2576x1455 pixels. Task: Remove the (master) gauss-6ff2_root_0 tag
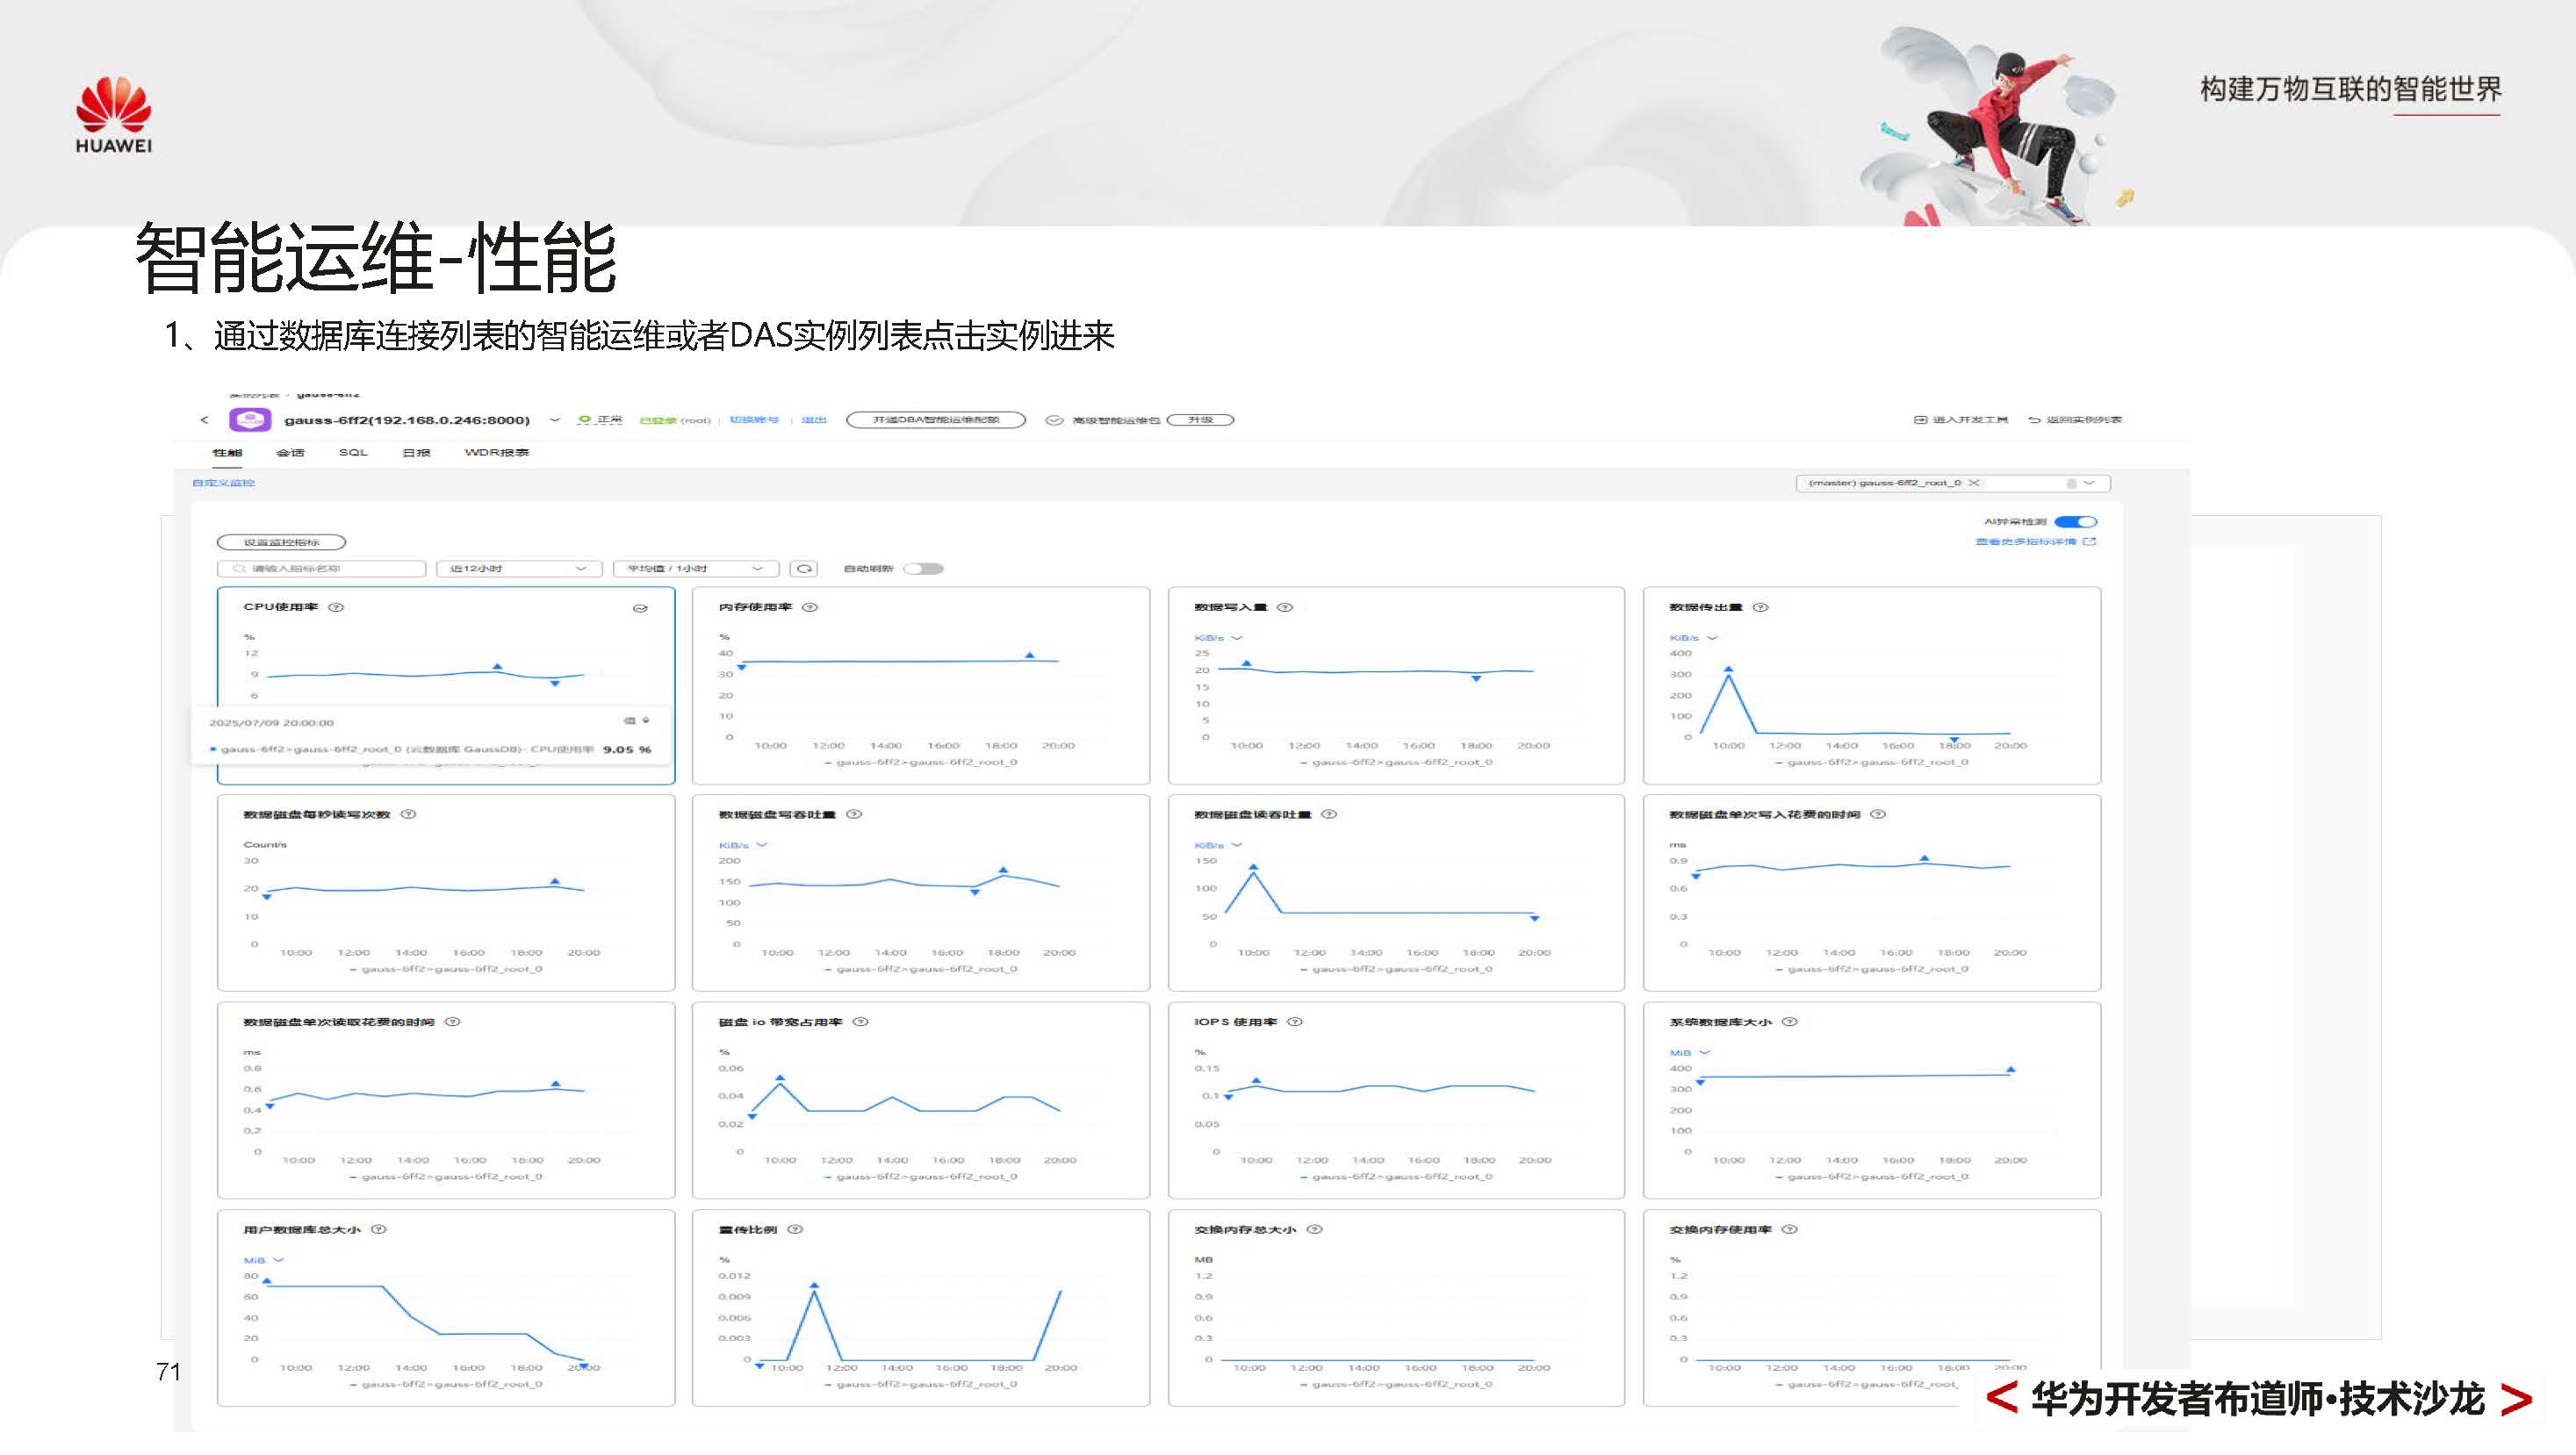[x=1973, y=484]
